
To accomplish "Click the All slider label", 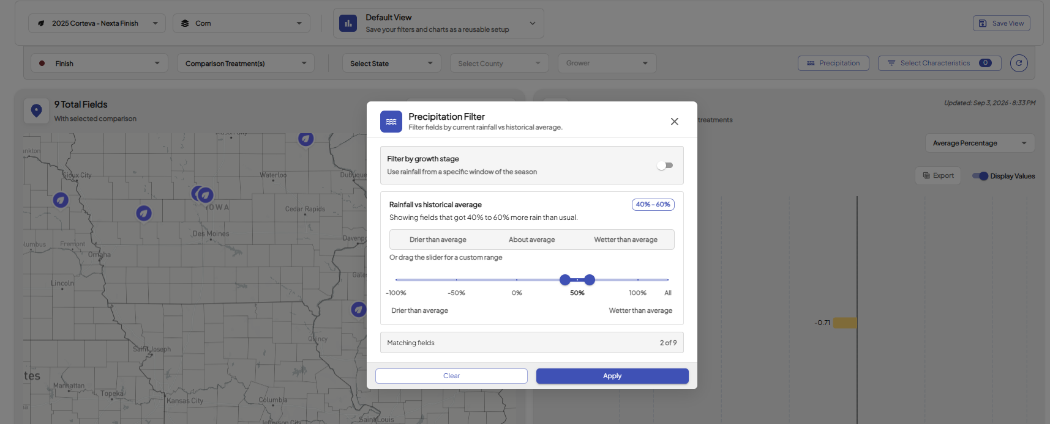I will (668, 293).
